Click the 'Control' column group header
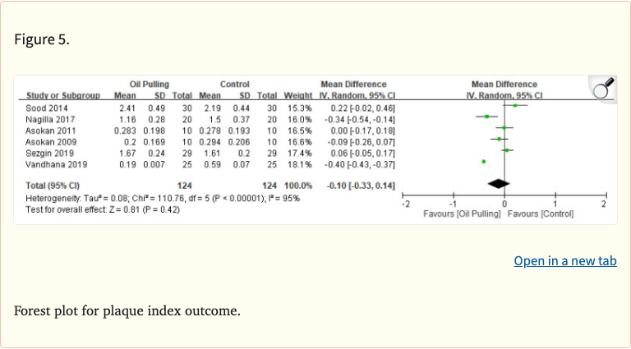The width and height of the screenshot is (631, 349). (234, 85)
